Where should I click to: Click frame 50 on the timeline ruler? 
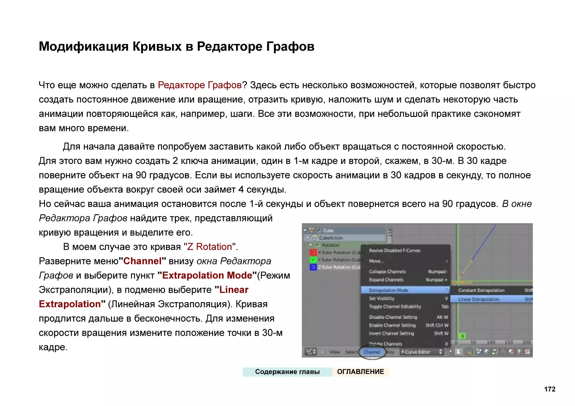(473, 342)
